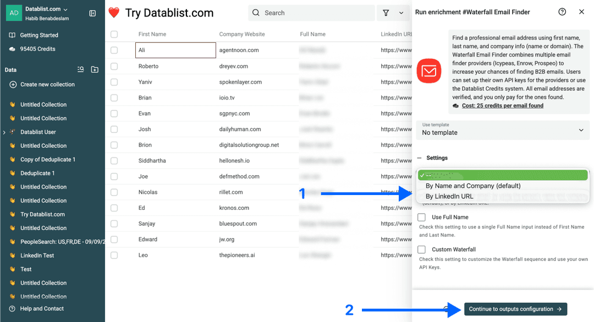Click the Waterfall Email Finder envelope icon
594x322 pixels.
[x=429, y=70]
